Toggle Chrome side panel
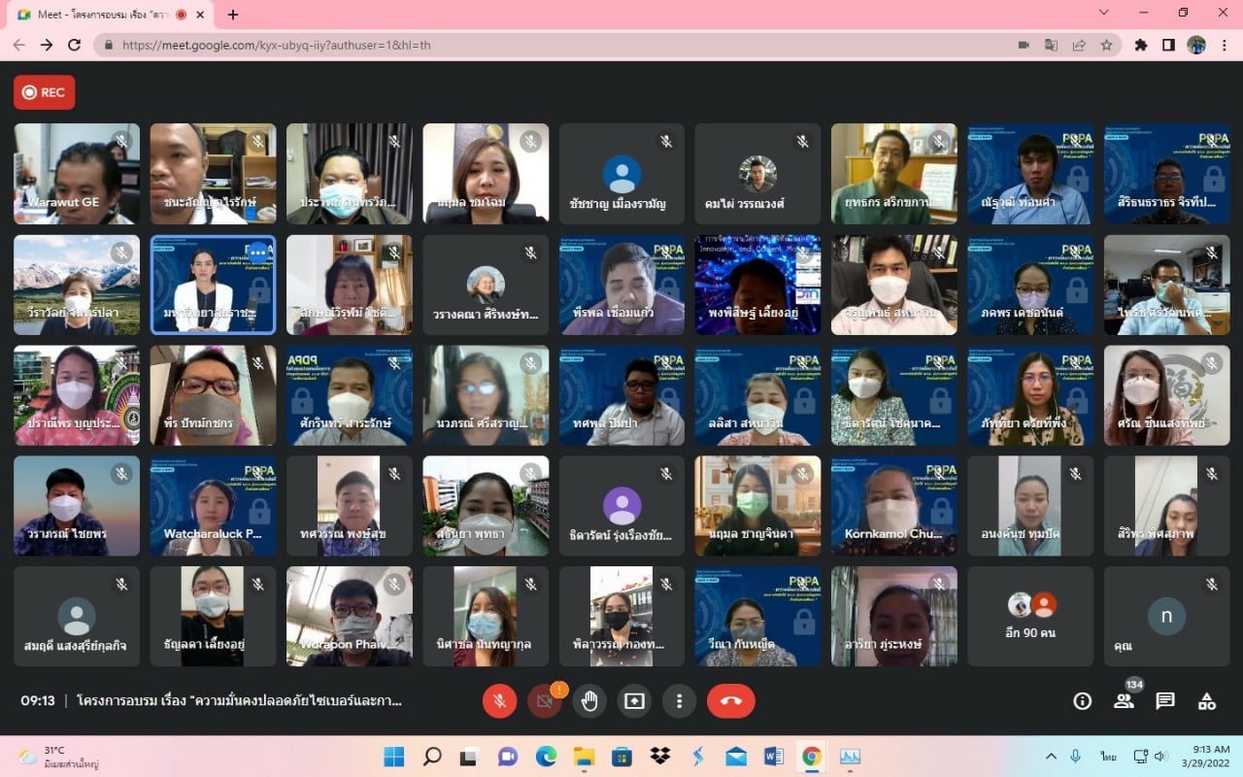 tap(1168, 45)
